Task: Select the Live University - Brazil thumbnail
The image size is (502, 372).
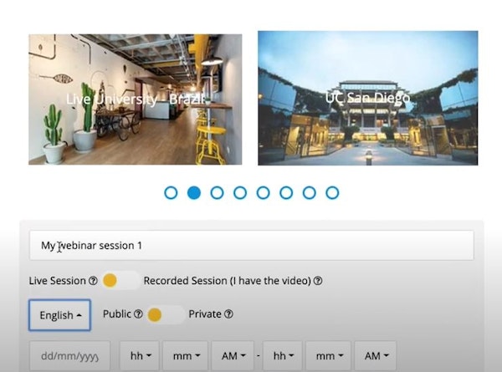Action: coord(135,99)
